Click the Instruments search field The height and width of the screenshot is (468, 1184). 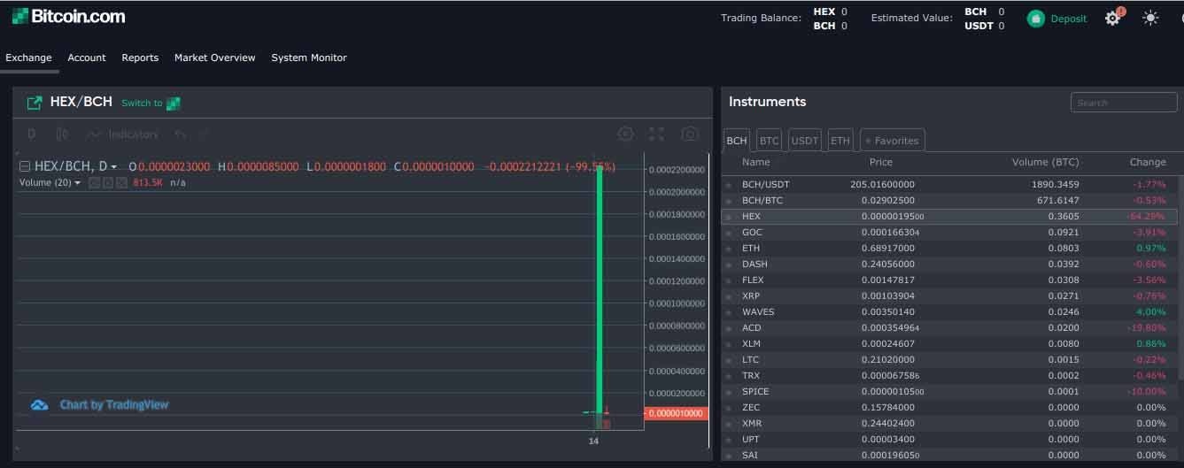(1123, 103)
